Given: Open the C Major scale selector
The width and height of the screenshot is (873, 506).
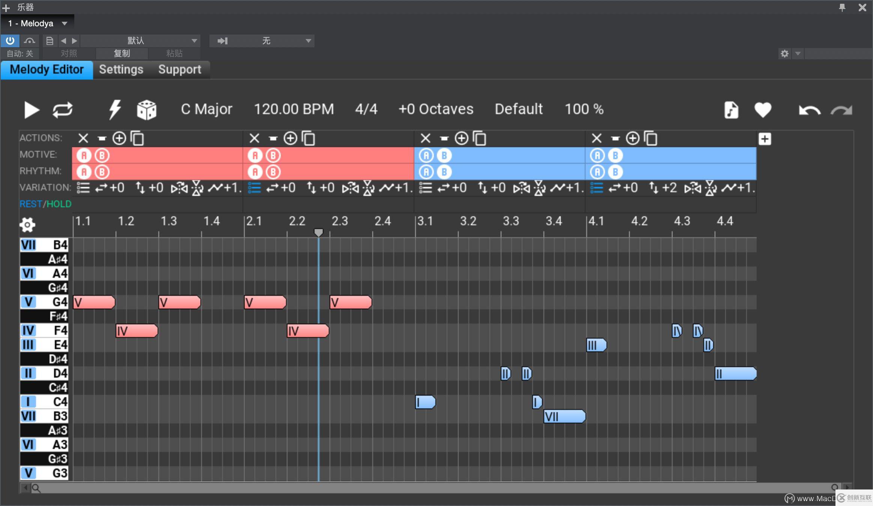Looking at the screenshot, I should pos(206,109).
